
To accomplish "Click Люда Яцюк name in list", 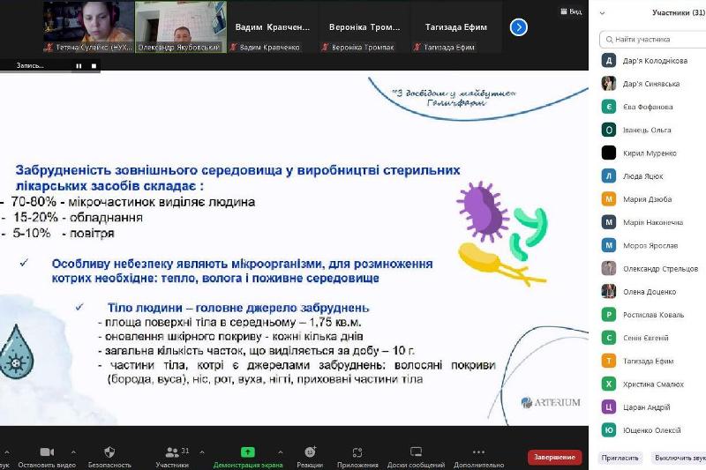I will click(x=643, y=176).
